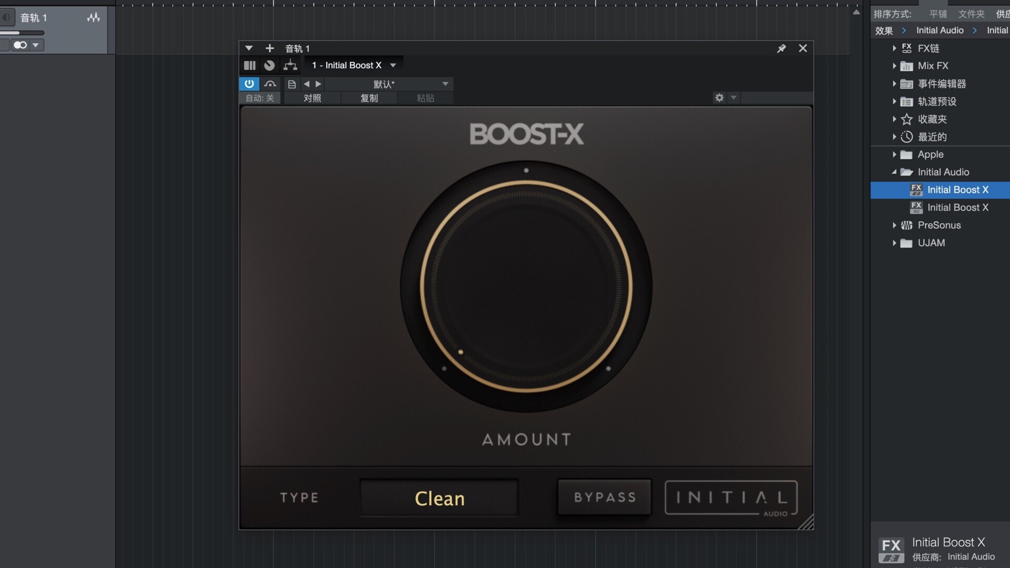
Task: Click the 轨道预设 folder icon
Action: click(906, 102)
